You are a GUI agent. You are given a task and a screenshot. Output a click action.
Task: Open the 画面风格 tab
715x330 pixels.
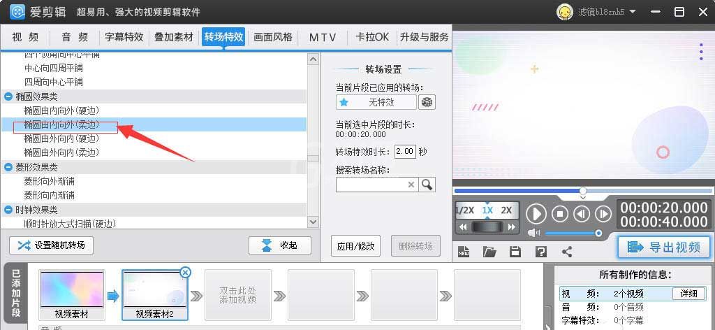(x=273, y=37)
